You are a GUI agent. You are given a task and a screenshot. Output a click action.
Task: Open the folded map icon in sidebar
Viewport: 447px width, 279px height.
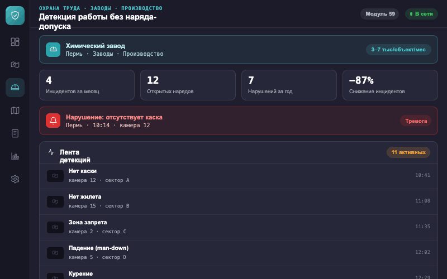coord(15,110)
